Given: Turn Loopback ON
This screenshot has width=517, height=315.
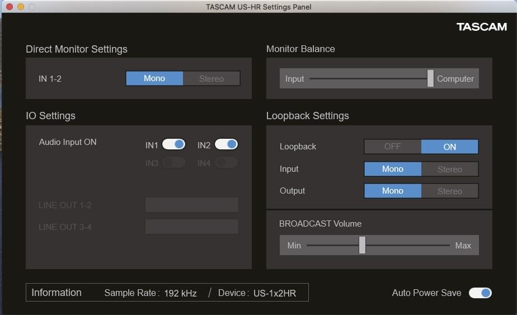Looking at the screenshot, I should [450, 147].
